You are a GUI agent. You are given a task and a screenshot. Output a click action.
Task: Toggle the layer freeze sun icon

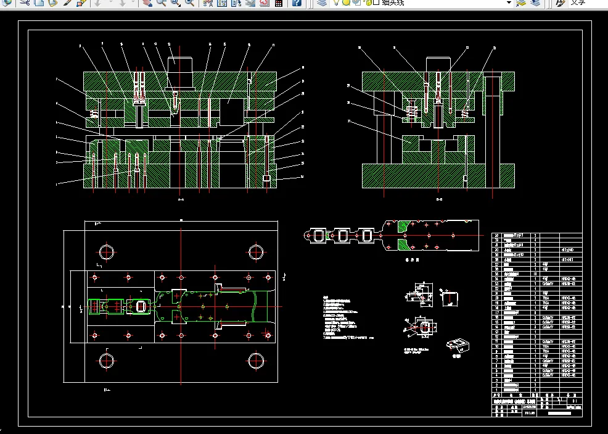tap(346, 2)
